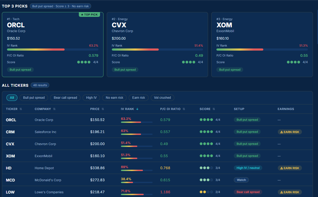Screen dimensions: 318x197
Task: Click ORCL card IV Rank bar
Action: 53,50
